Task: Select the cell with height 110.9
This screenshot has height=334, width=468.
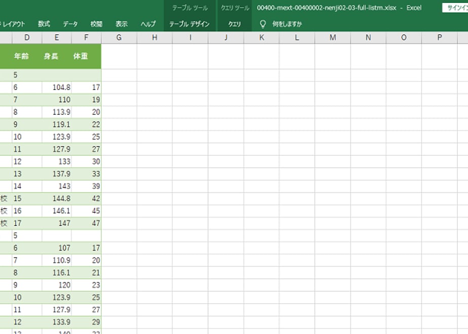Action: (x=57, y=260)
